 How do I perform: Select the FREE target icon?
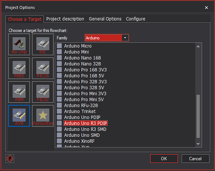19,68
